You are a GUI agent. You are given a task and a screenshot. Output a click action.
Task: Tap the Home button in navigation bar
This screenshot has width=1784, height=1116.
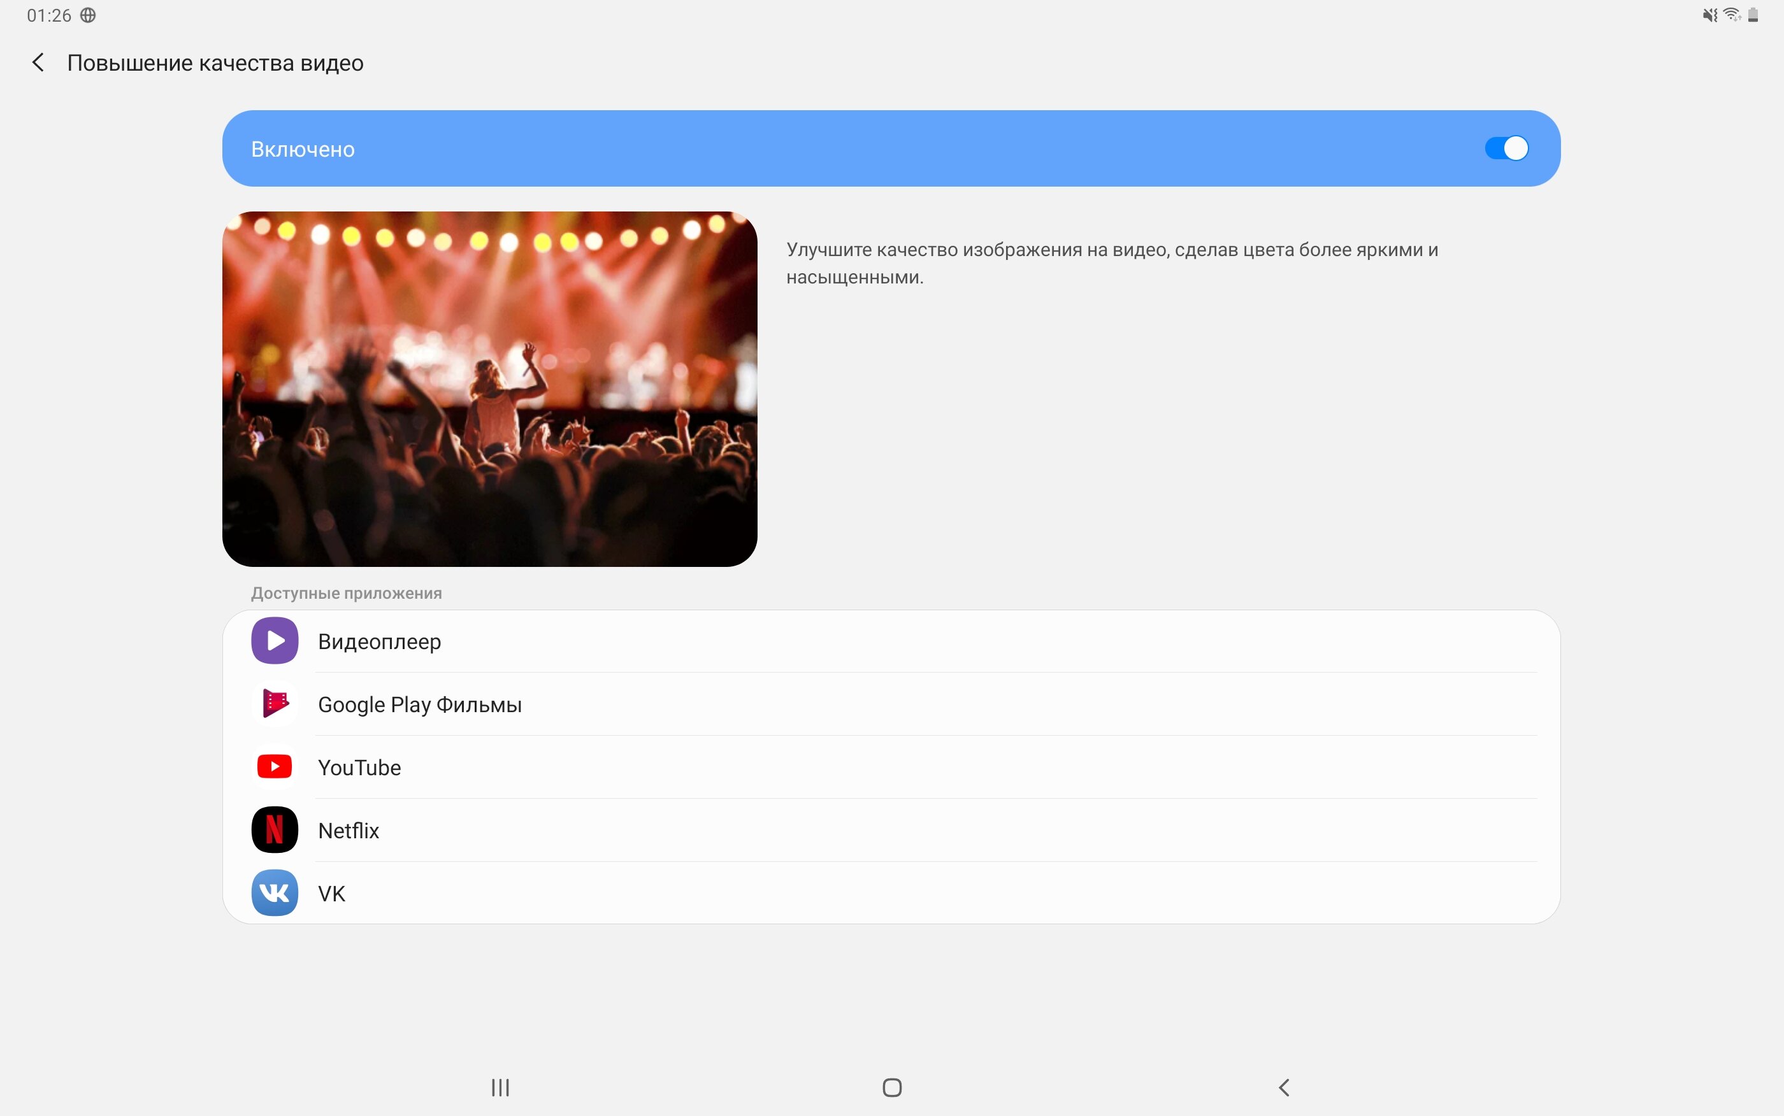[893, 1087]
